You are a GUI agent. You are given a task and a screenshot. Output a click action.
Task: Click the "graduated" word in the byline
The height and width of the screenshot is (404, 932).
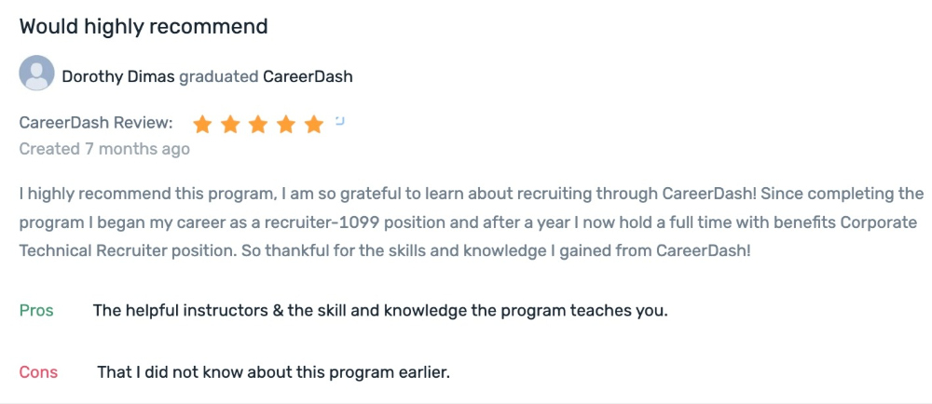[219, 77]
